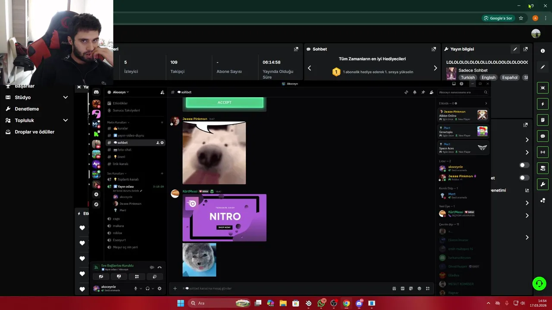Edit sohbet channel settings gear
The width and height of the screenshot is (552, 310).
tap(162, 143)
